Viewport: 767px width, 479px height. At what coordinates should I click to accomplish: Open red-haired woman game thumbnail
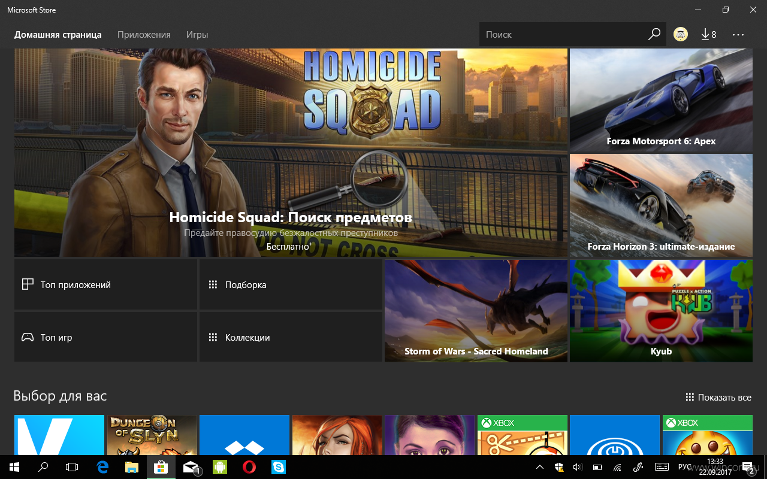tap(337, 435)
